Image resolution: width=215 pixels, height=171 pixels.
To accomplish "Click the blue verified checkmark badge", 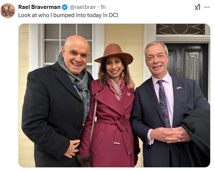I will tap(65, 7).
